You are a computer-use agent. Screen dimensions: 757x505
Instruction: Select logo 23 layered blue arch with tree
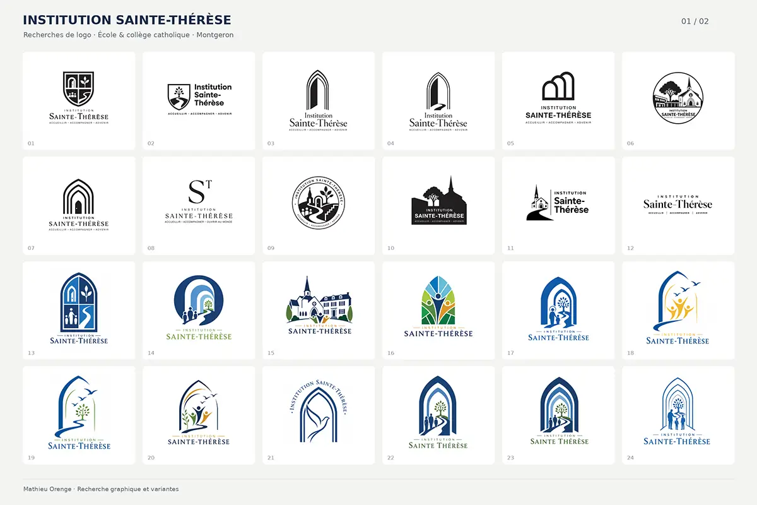pyautogui.click(x=558, y=415)
